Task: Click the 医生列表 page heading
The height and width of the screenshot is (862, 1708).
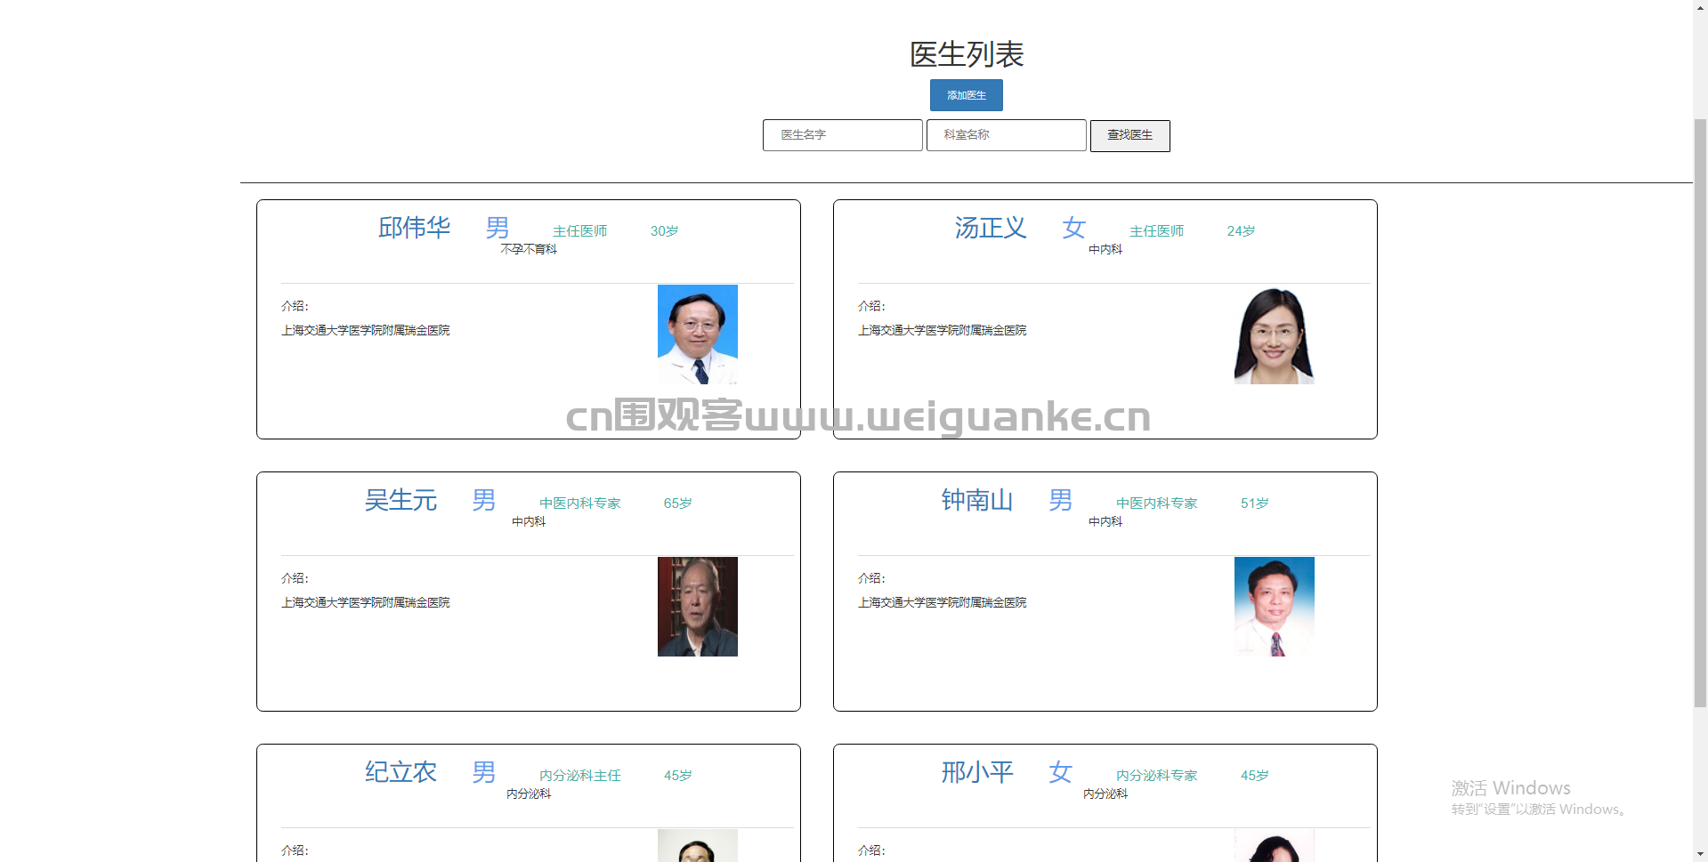Action: [x=967, y=54]
